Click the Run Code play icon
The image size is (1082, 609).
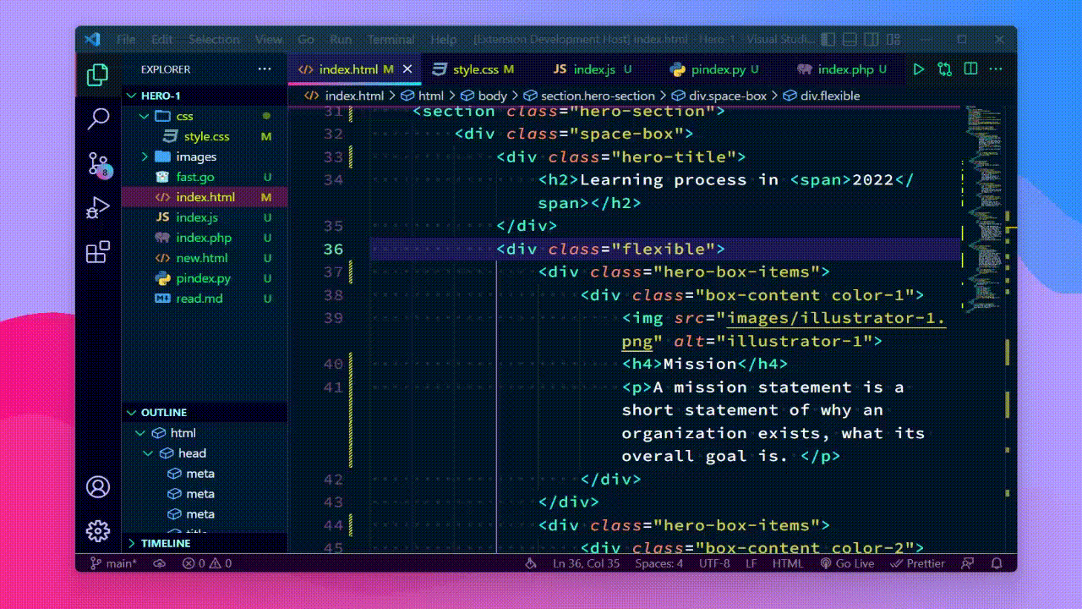pos(919,69)
